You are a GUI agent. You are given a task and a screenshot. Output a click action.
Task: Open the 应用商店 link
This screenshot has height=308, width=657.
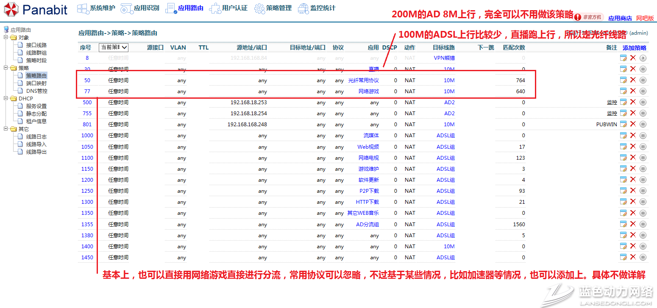tap(620, 18)
